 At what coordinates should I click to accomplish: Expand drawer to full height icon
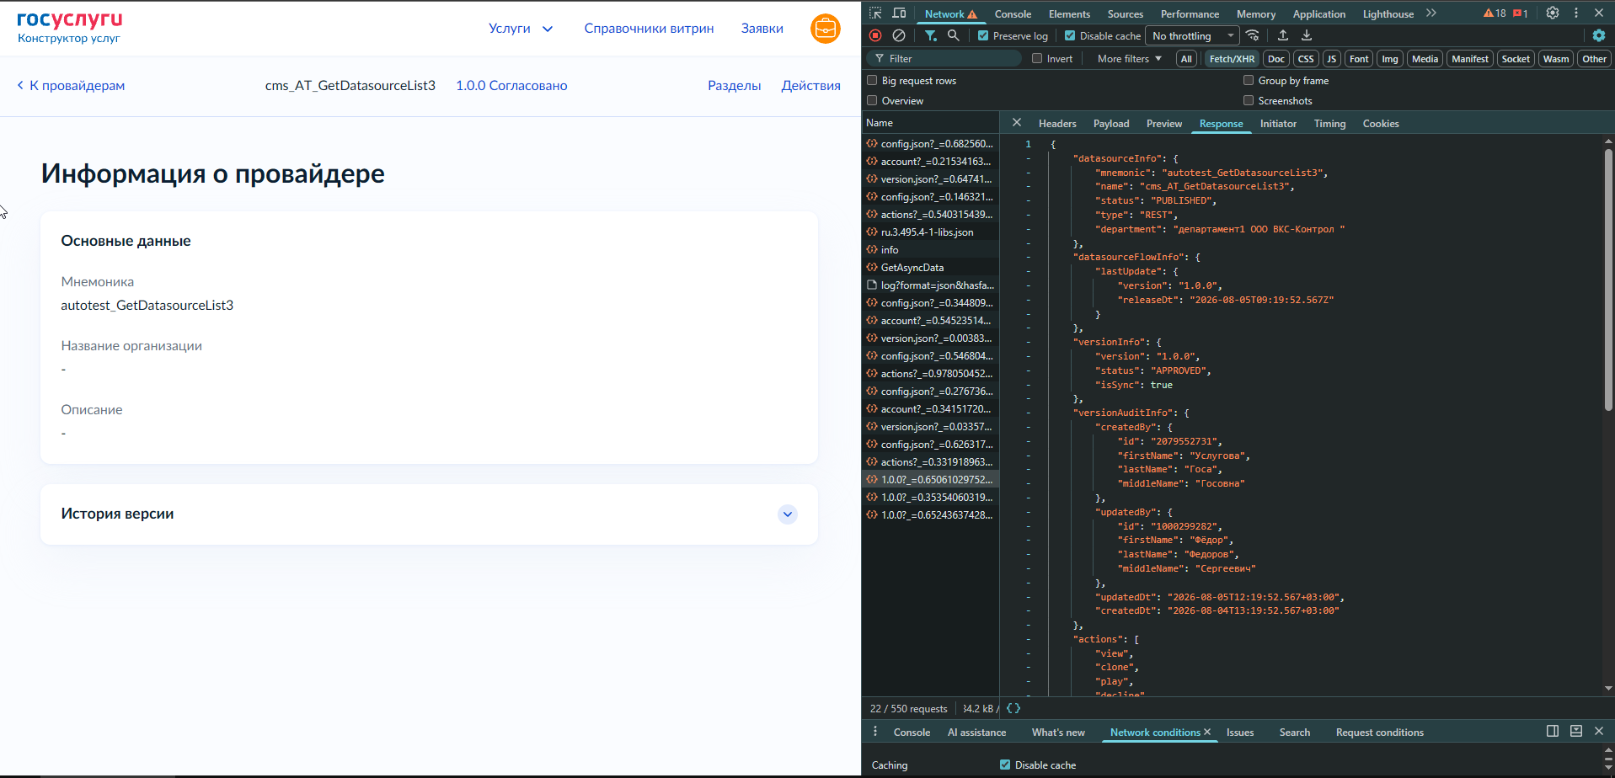click(1576, 731)
